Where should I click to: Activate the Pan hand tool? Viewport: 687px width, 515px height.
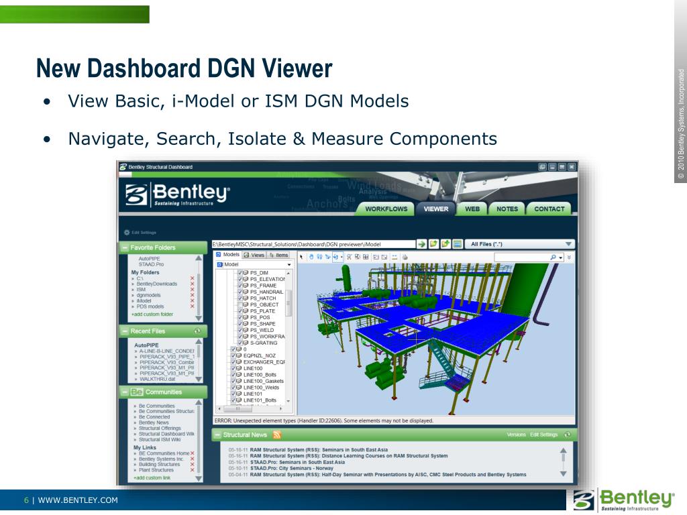(311, 257)
